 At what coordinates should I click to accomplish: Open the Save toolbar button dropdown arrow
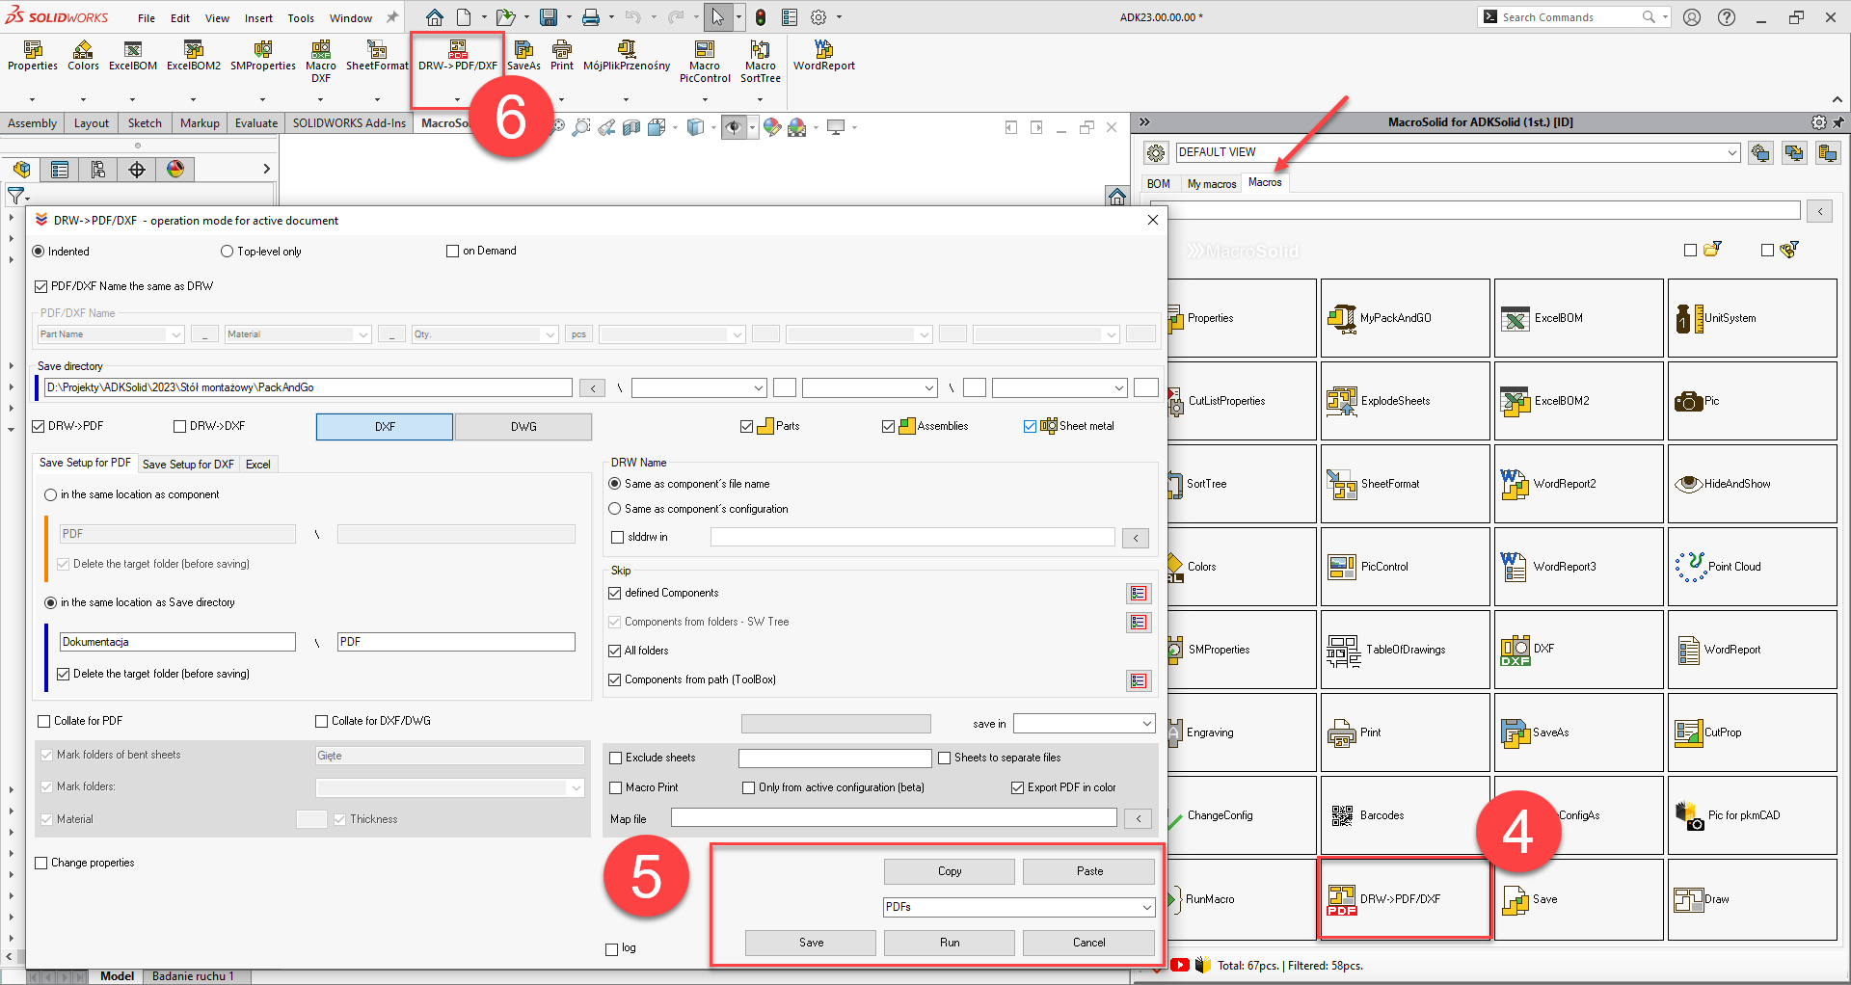(569, 17)
